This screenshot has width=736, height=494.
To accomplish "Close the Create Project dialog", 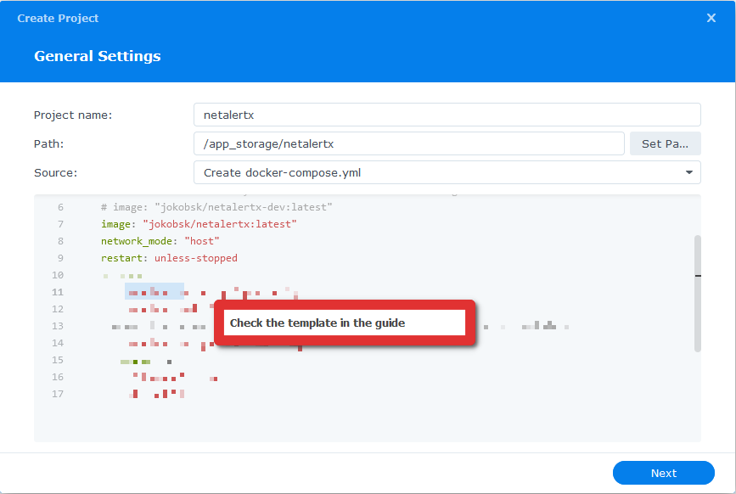I will (x=711, y=18).
